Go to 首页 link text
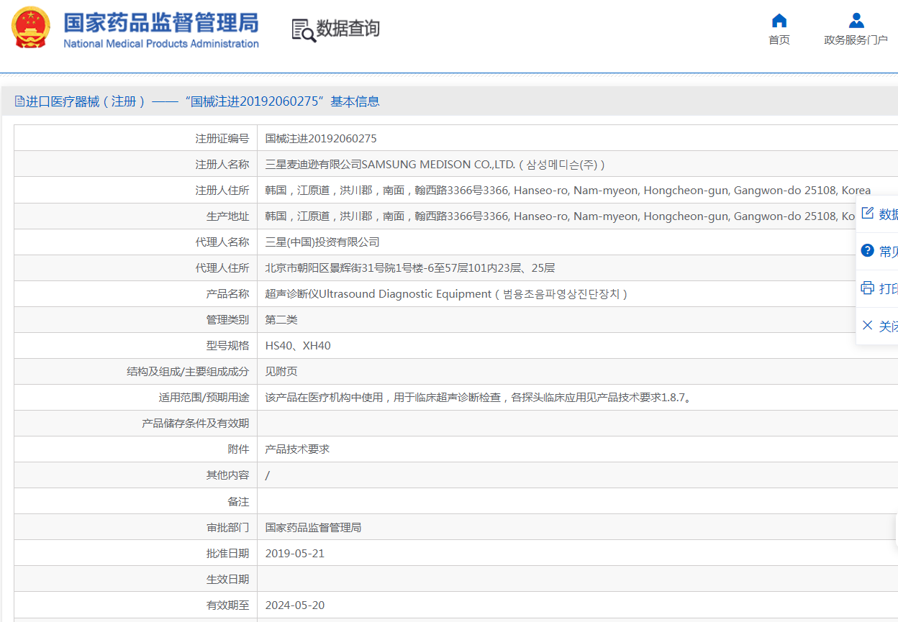Viewport: 898px width, 622px height. (779, 40)
